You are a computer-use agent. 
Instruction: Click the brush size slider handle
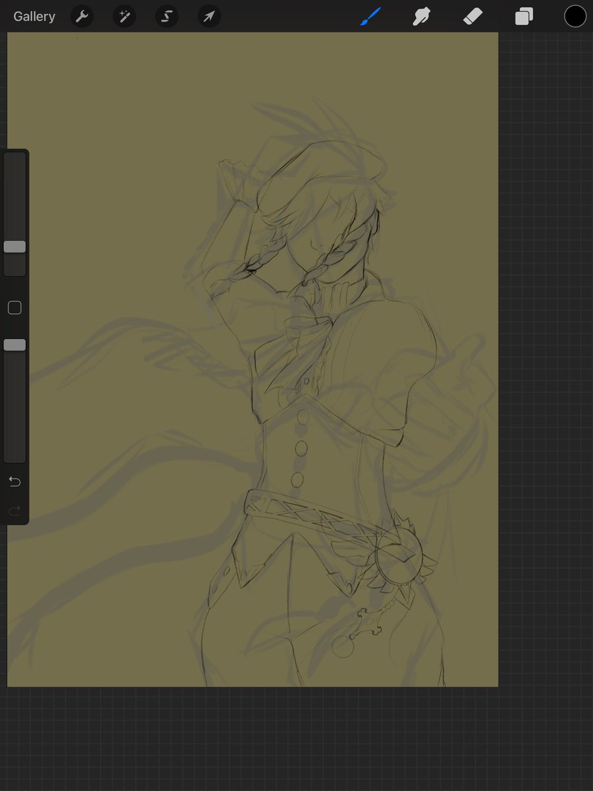(14, 247)
